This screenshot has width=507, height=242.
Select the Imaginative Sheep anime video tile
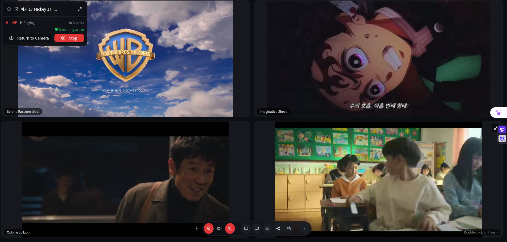click(378, 58)
